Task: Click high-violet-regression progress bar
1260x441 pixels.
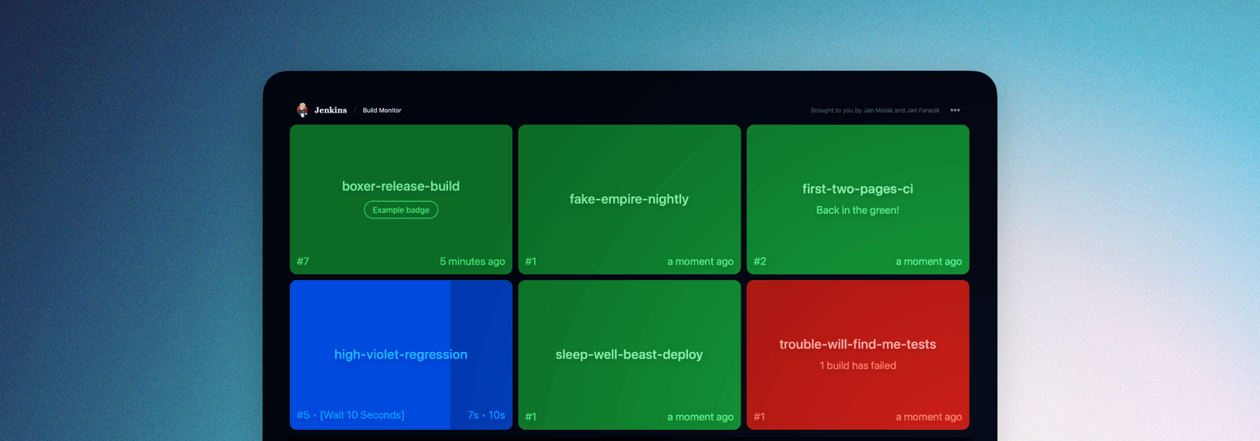Action: pos(370,355)
